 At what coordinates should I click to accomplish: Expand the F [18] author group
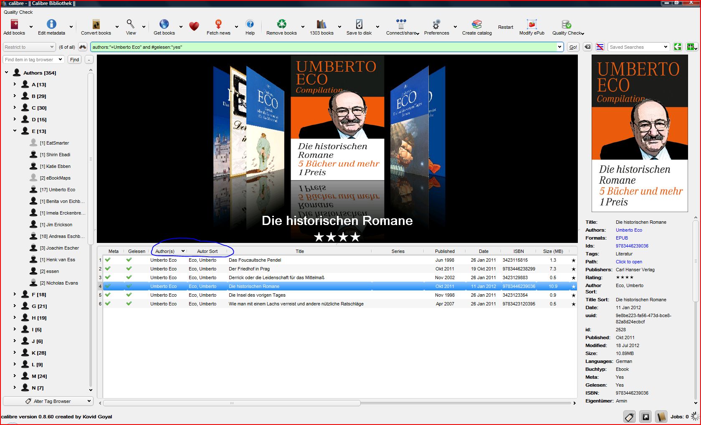tap(15, 294)
